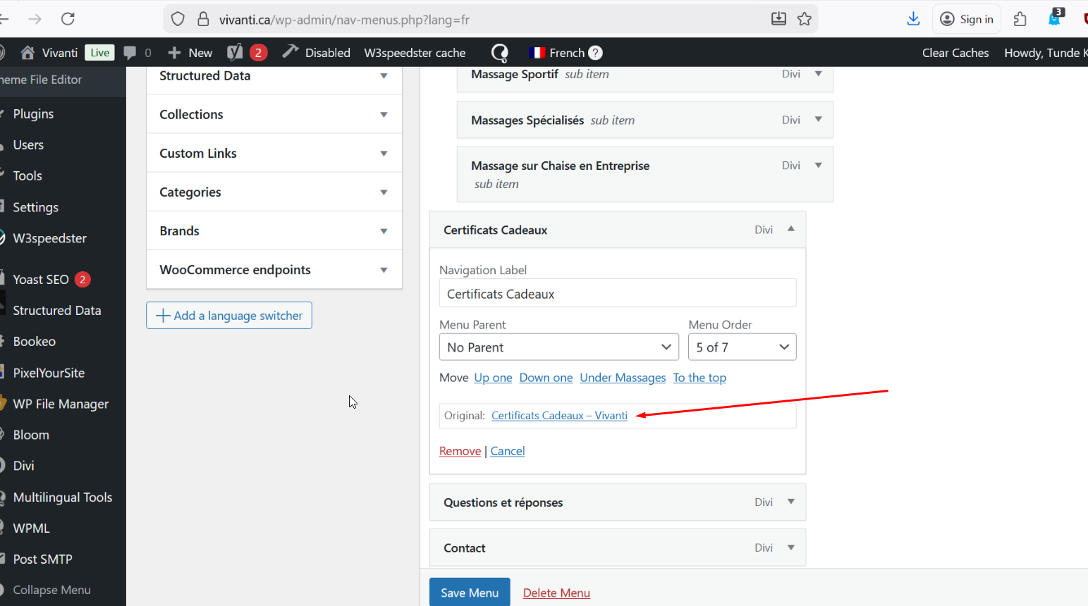Open the Menu Order dropdown

click(742, 347)
